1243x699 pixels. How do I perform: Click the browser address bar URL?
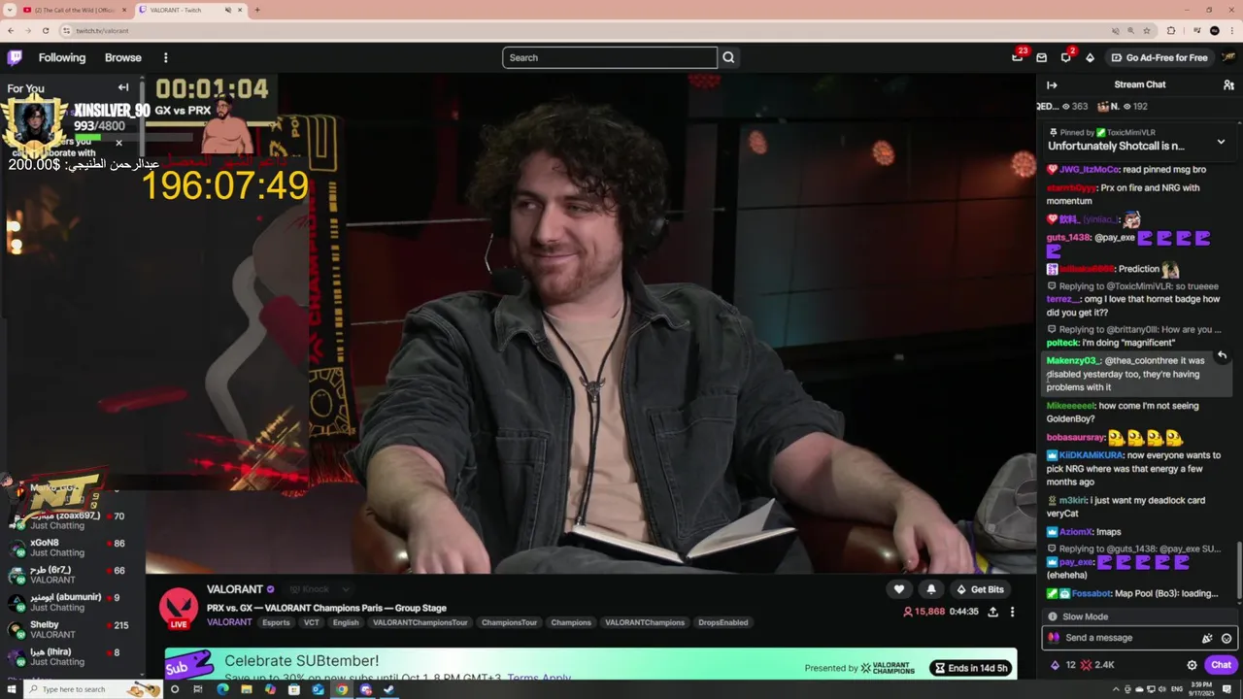(x=102, y=30)
